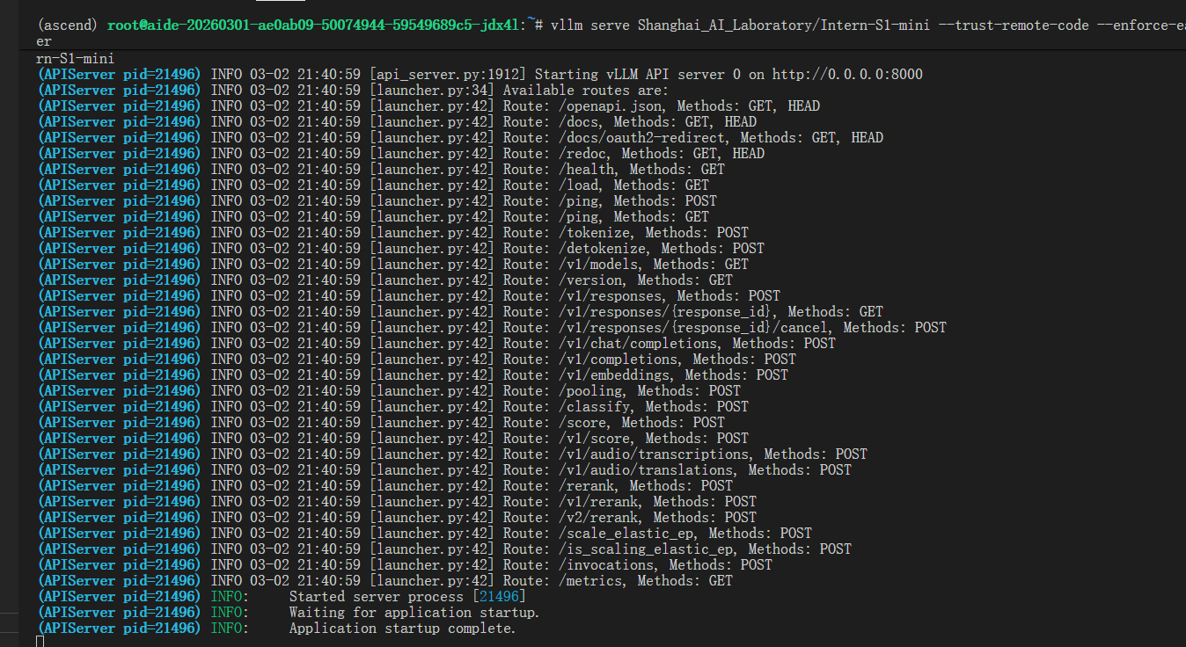Viewport: 1186px width, 647px height.
Task: Click the [launcher.py:34] source reference
Action: 433,90
